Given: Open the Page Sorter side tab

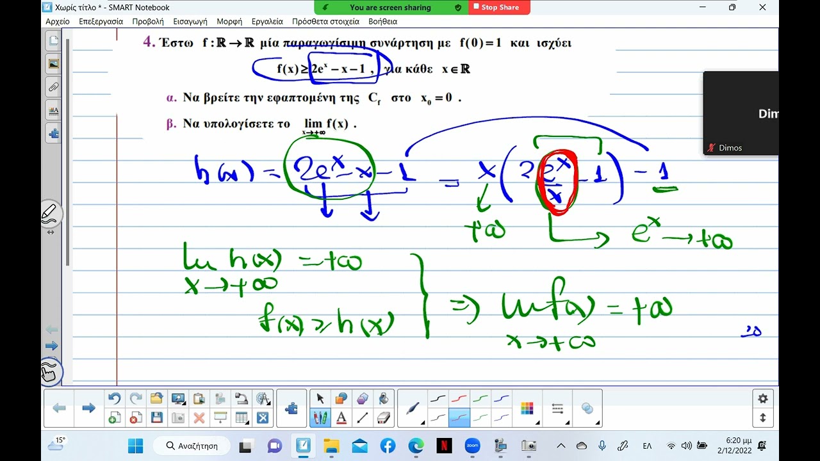Looking at the screenshot, I should click(54, 41).
